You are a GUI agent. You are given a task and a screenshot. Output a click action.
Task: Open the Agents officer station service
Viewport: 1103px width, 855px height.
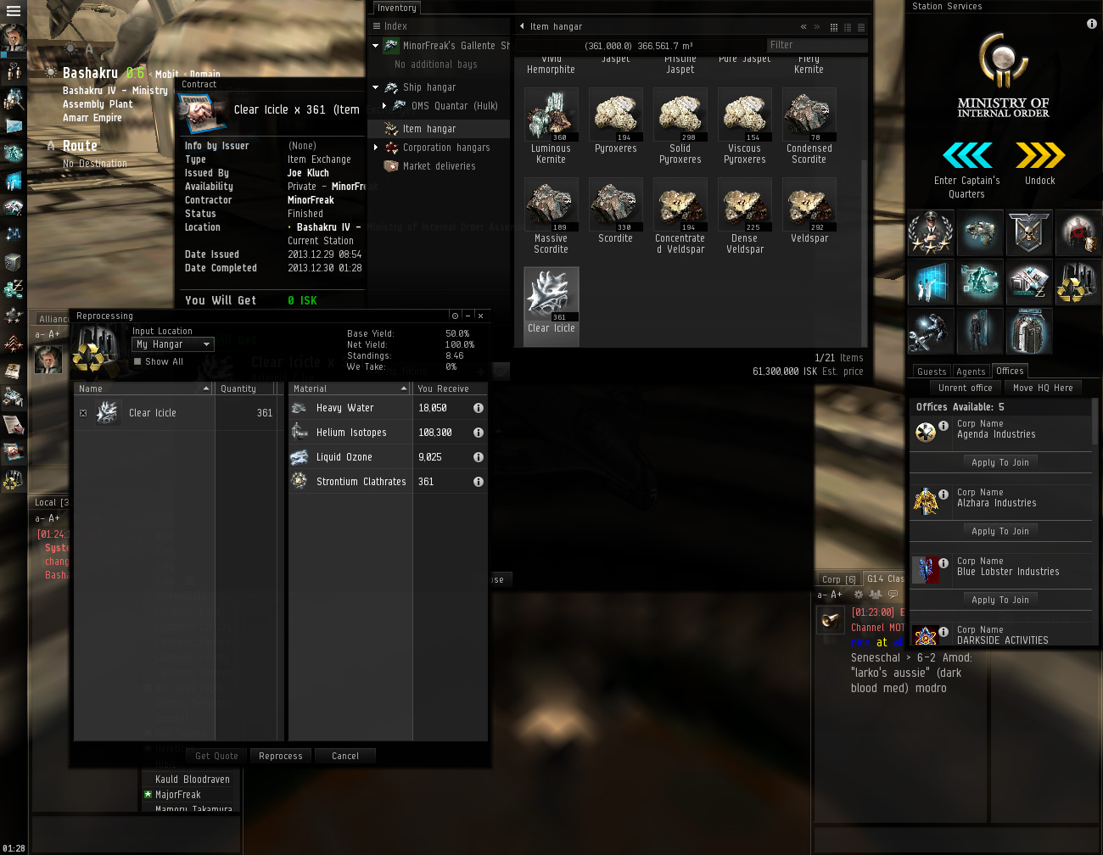(x=931, y=233)
